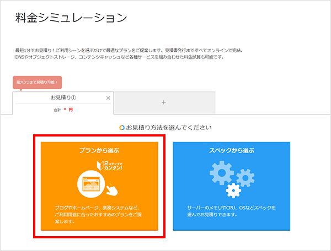Click the お見積り方法を選んでください heading text
Image resolution: width=331 pixels, height=251 pixels.
169,128
